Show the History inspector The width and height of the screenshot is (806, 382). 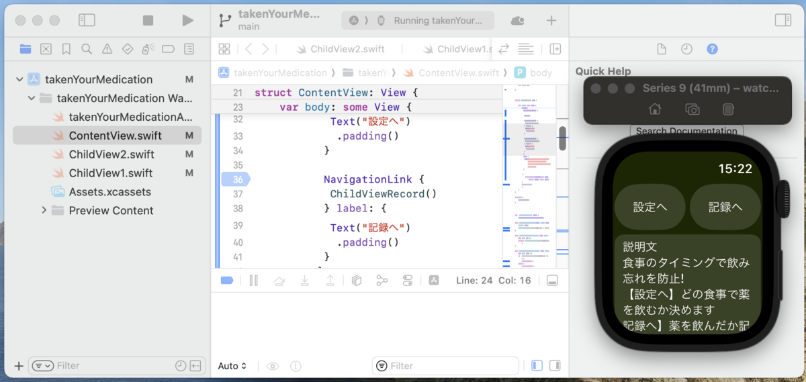point(686,49)
